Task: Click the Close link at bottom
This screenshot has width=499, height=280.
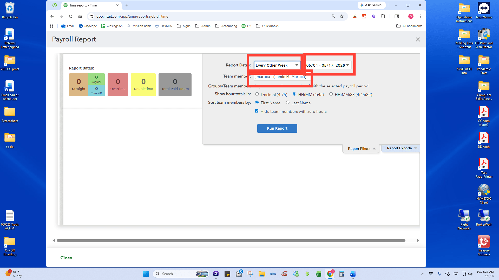Action: tap(66, 258)
